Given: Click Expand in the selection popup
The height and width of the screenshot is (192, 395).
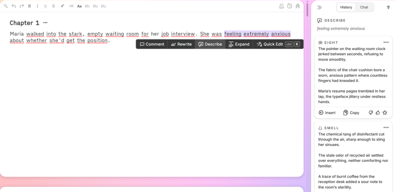Looking at the screenshot, I should tap(239, 44).
